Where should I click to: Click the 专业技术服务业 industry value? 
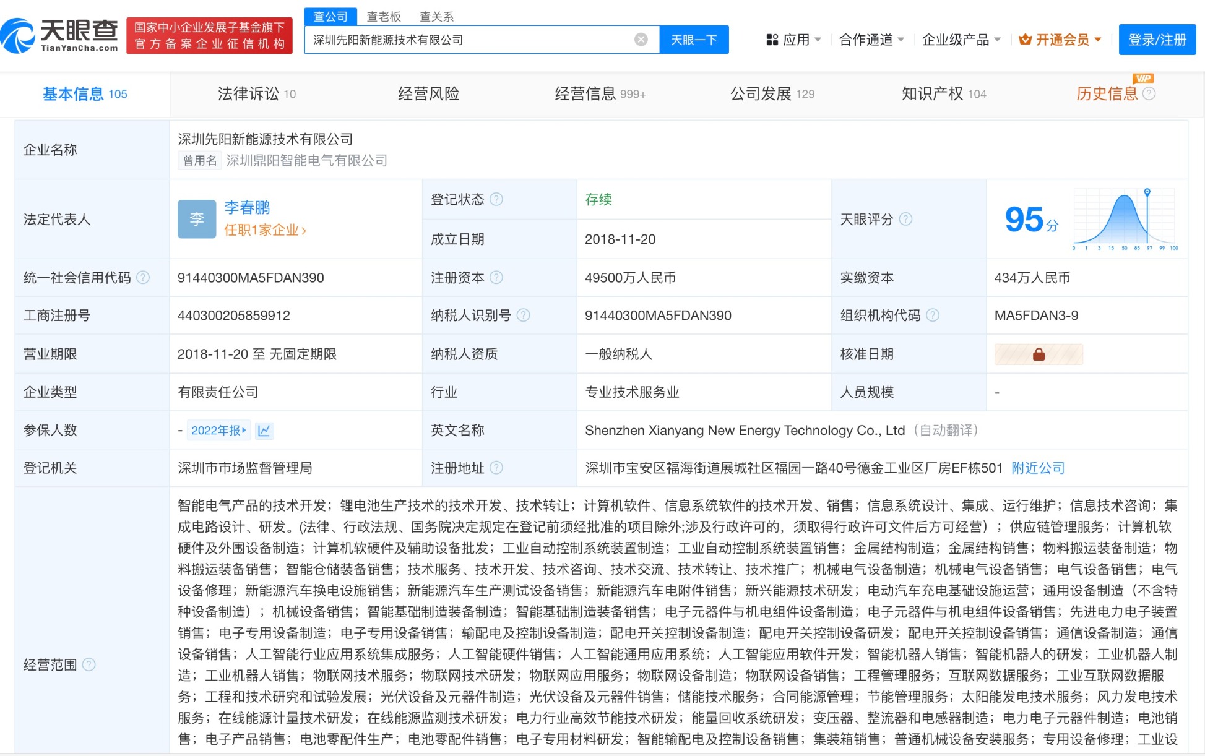(x=632, y=392)
